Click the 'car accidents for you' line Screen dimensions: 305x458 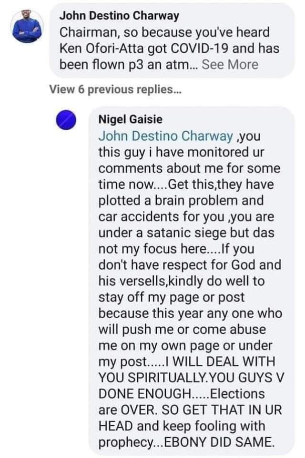coord(186,217)
